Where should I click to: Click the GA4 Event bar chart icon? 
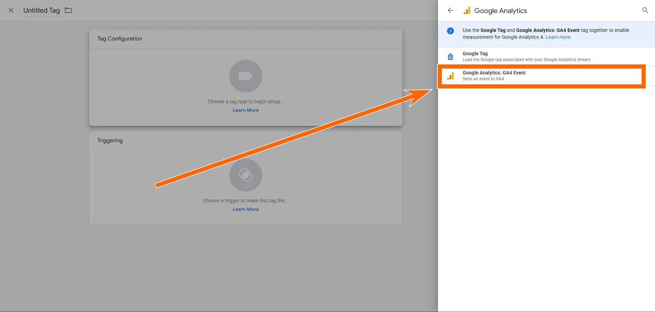point(450,76)
